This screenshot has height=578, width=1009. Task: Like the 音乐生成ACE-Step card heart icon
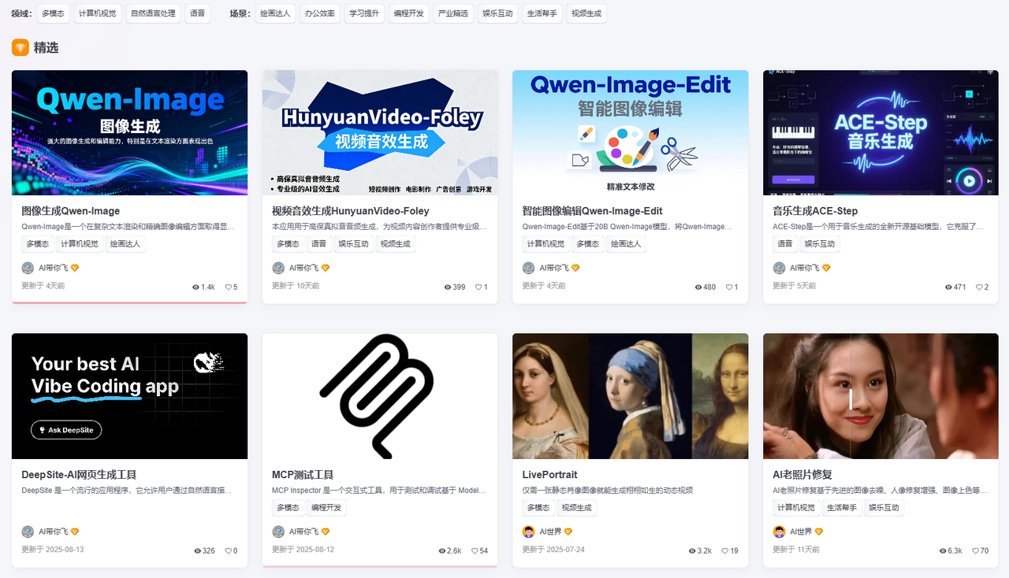pos(979,287)
